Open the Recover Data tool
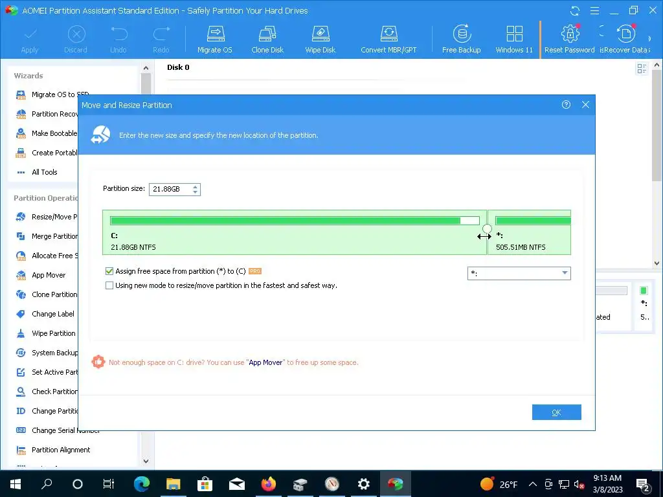663x497 pixels. click(625, 39)
